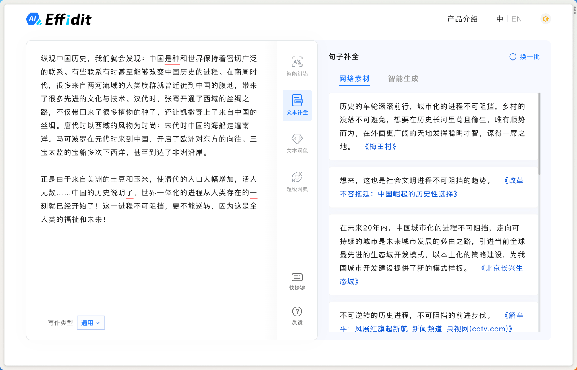Open the 智能纠错 tool
This screenshot has width=577, height=370.
point(297,67)
